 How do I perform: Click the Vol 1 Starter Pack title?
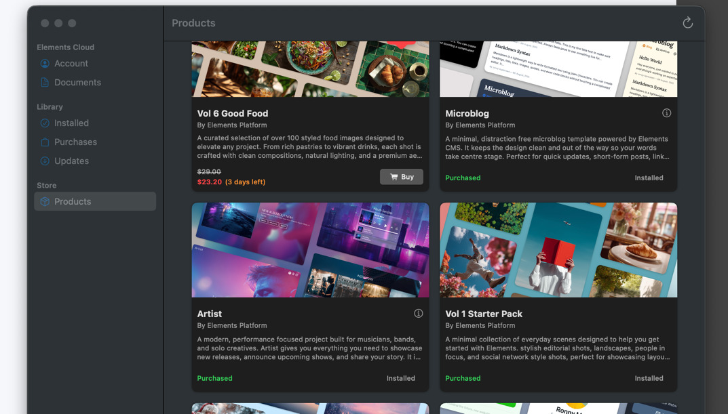point(484,314)
